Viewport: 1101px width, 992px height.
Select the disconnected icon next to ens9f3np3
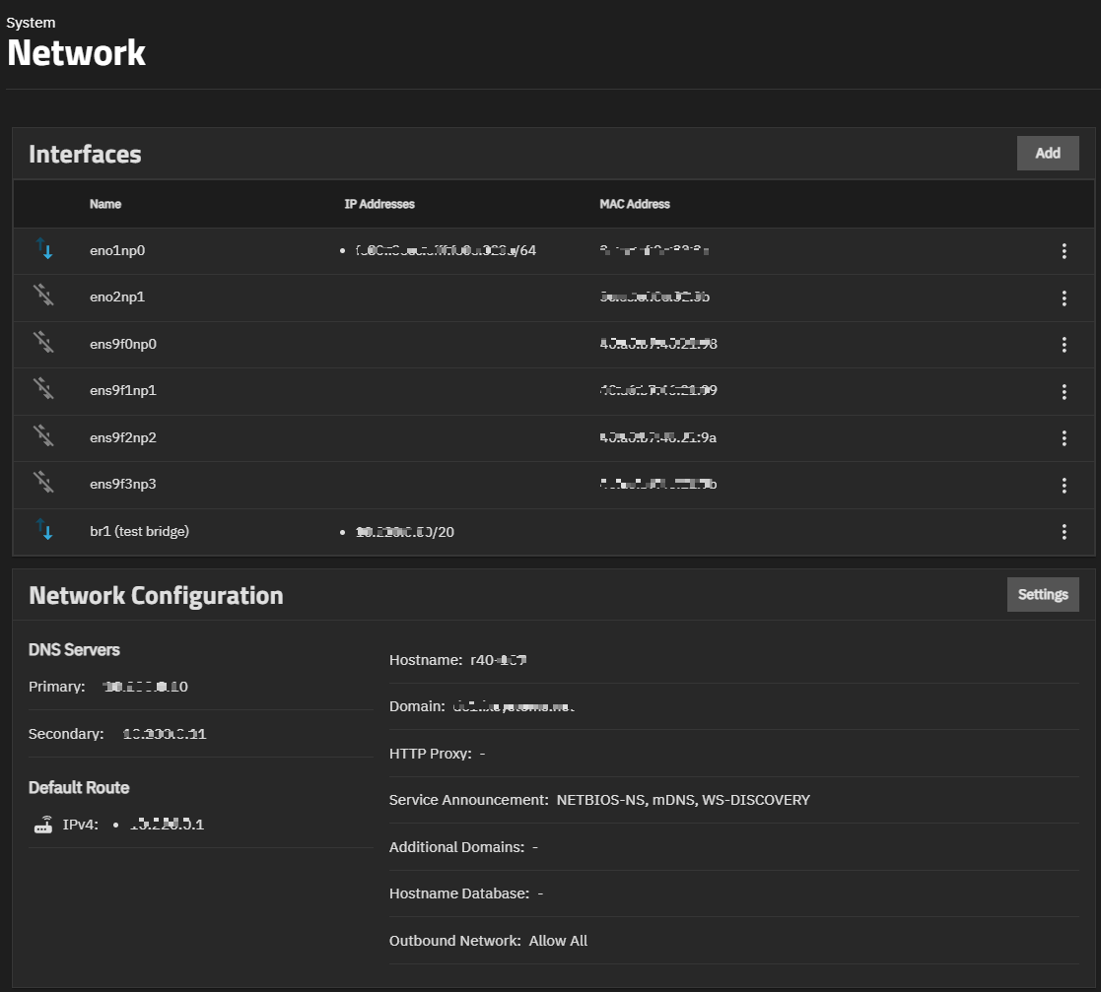(45, 484)
